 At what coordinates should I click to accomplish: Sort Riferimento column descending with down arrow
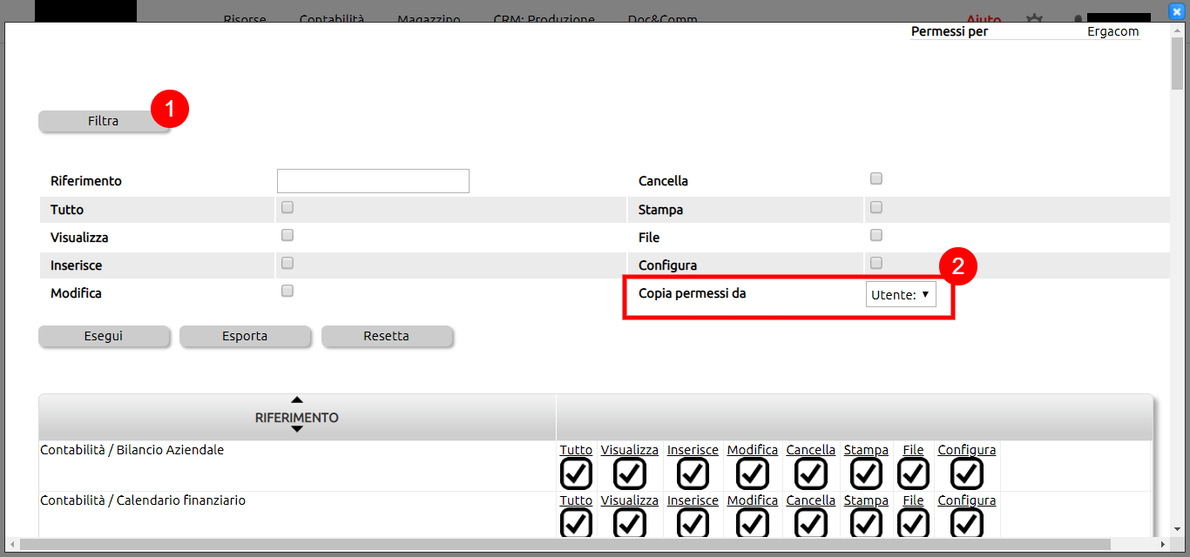297,429
